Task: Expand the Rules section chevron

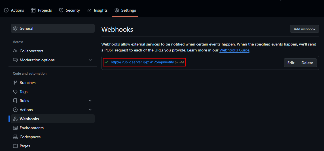Action: pyautogui.click(x=90, y=101)
